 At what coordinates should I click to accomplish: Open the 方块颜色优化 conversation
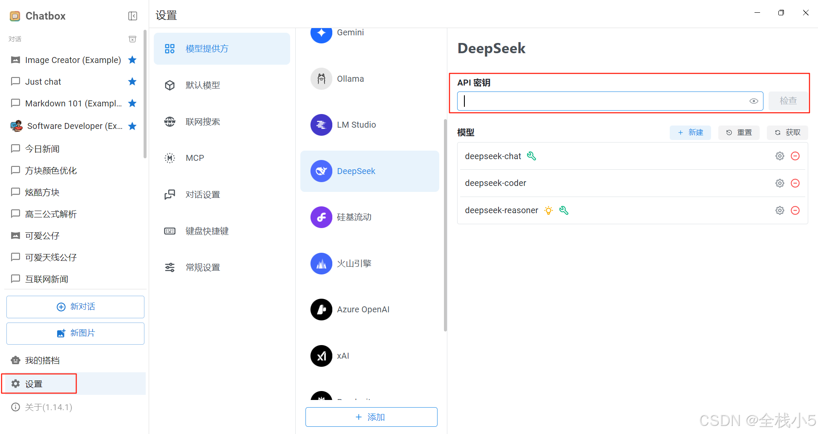[74, 171]
